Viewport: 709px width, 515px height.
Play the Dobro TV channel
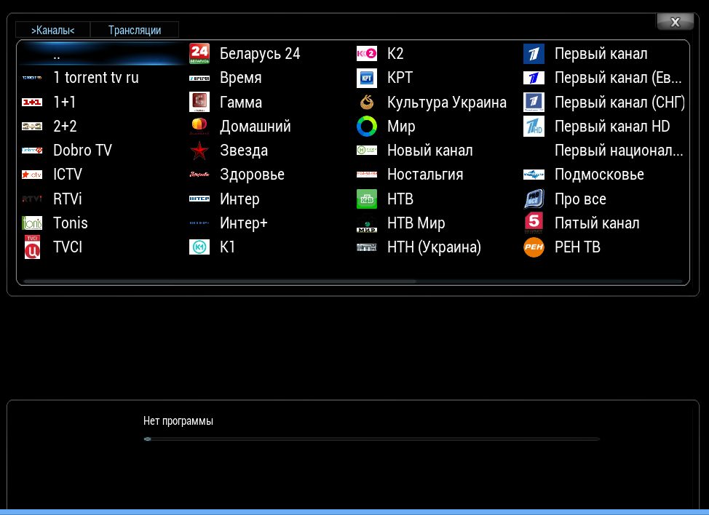coord(82,151)
